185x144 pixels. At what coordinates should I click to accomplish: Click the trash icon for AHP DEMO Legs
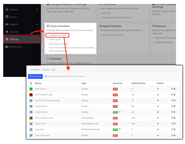pos(174,95)
